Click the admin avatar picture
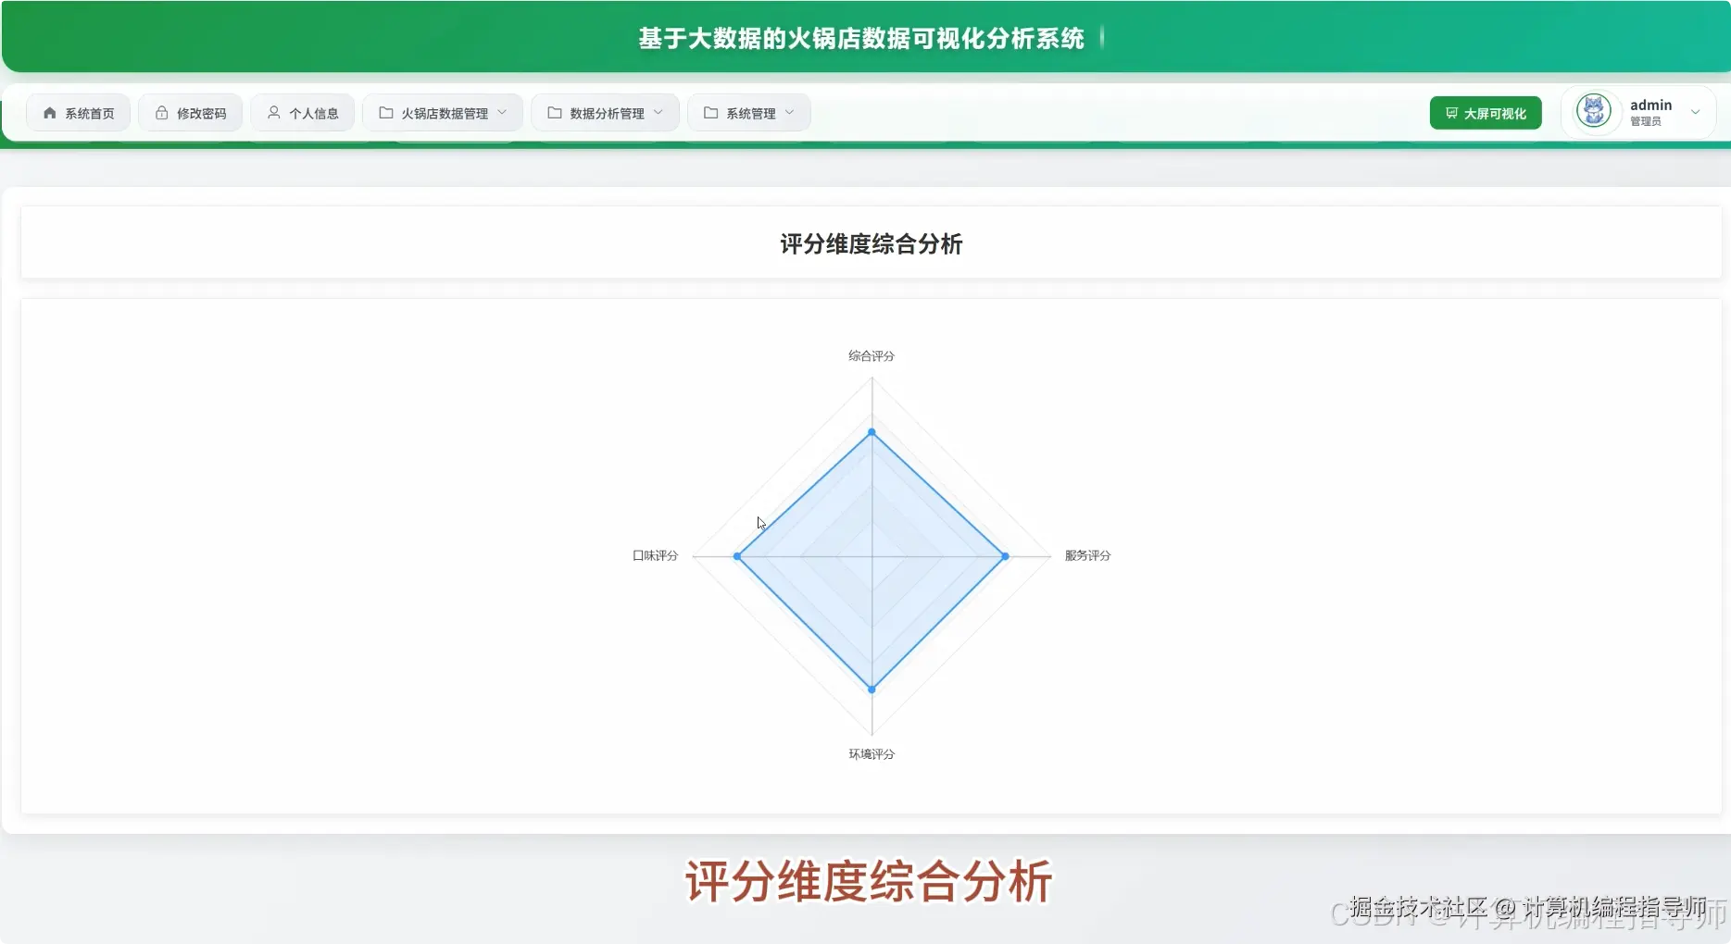 [1594, 111]
